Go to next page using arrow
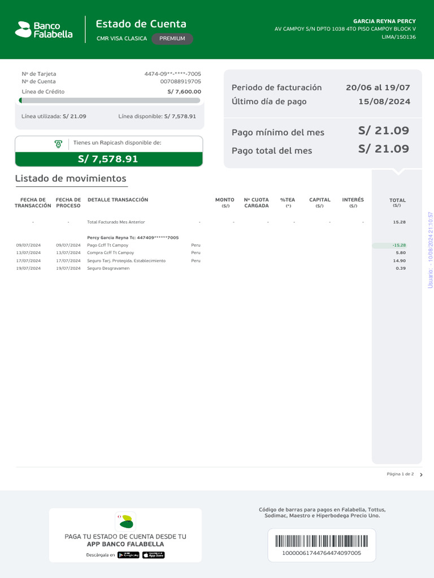The image size is (434, 578). pos(421,475)
